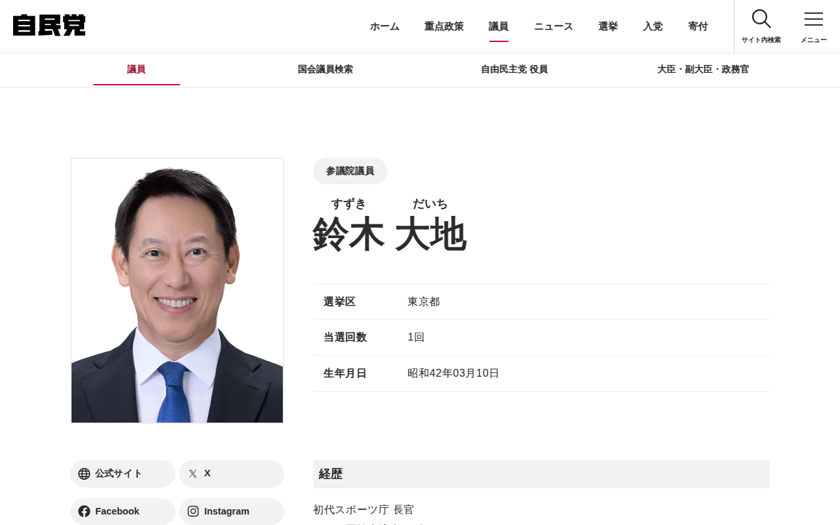Click the birthdate 昭和42年03月10日
Image resolution: width=840 pixels, height=525 pixels.
click(453, 373)
